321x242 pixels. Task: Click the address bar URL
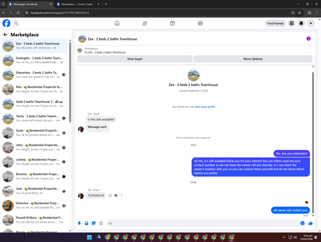[x=60, y=13]
